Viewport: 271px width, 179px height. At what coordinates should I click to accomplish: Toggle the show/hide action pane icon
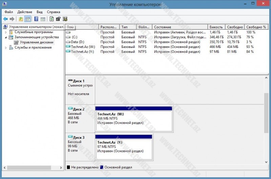pyautogui.click(x=43, y=19)
